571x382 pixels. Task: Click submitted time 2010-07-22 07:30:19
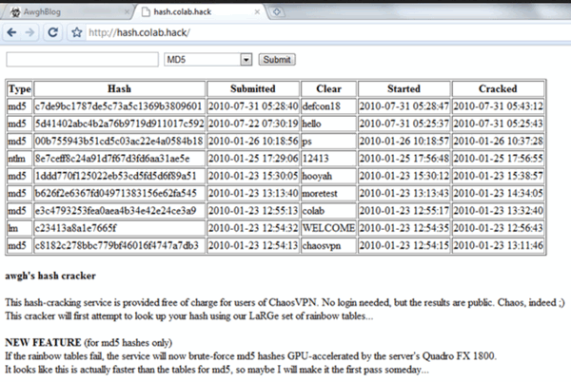253,124
